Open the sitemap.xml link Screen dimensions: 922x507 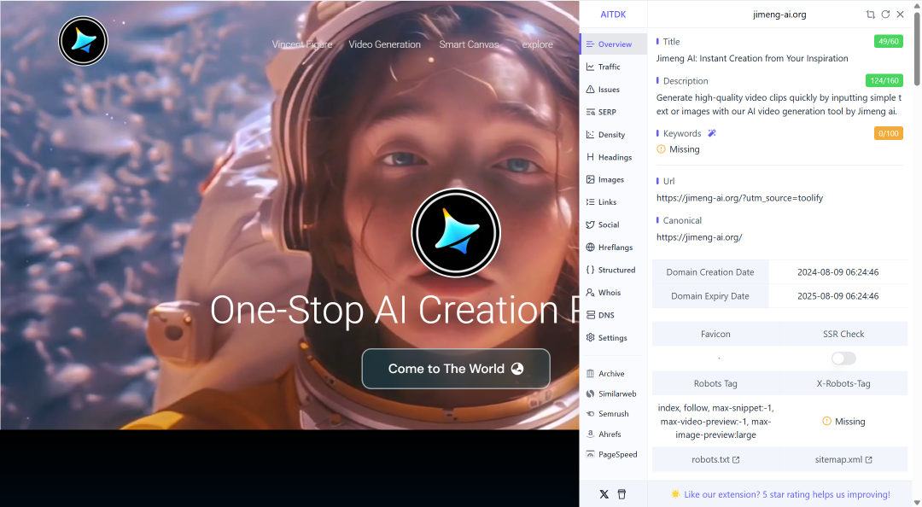[843, 459]
